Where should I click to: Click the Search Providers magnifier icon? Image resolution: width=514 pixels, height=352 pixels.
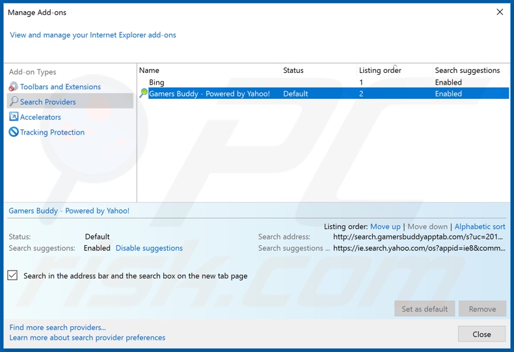point(14,102)
